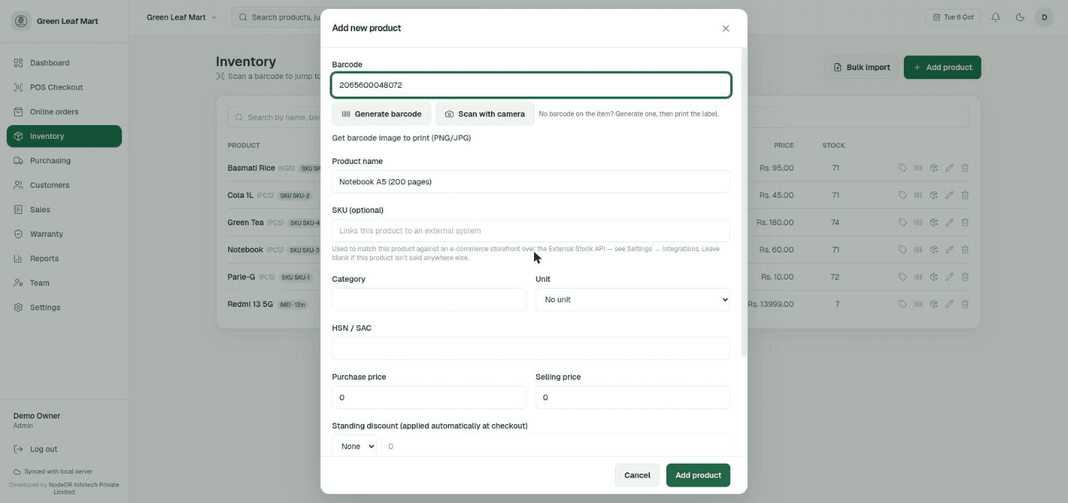Screen dimensions: 1068x503
Task: Click the Purchase price field
Action: click(429, 397)
